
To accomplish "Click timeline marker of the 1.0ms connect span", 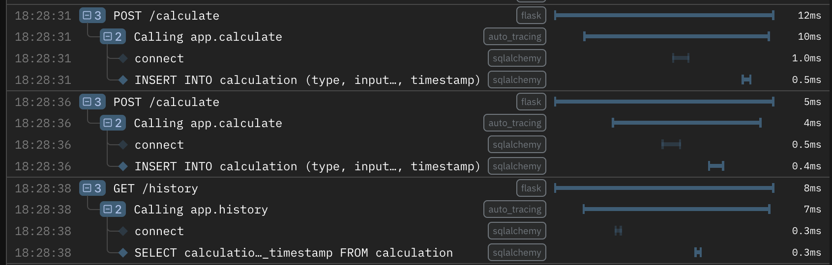I will tap(681, 58).
